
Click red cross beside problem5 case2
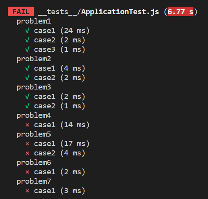pyautogui.click(x=27, y=153)
